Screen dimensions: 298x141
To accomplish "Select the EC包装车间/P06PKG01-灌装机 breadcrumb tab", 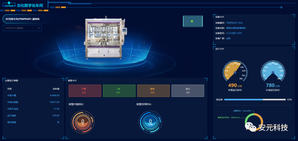I will click(x=23, y=19).
